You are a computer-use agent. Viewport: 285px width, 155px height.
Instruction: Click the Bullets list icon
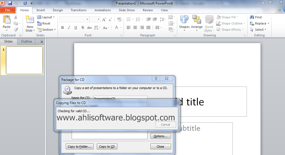click(128, 19)
